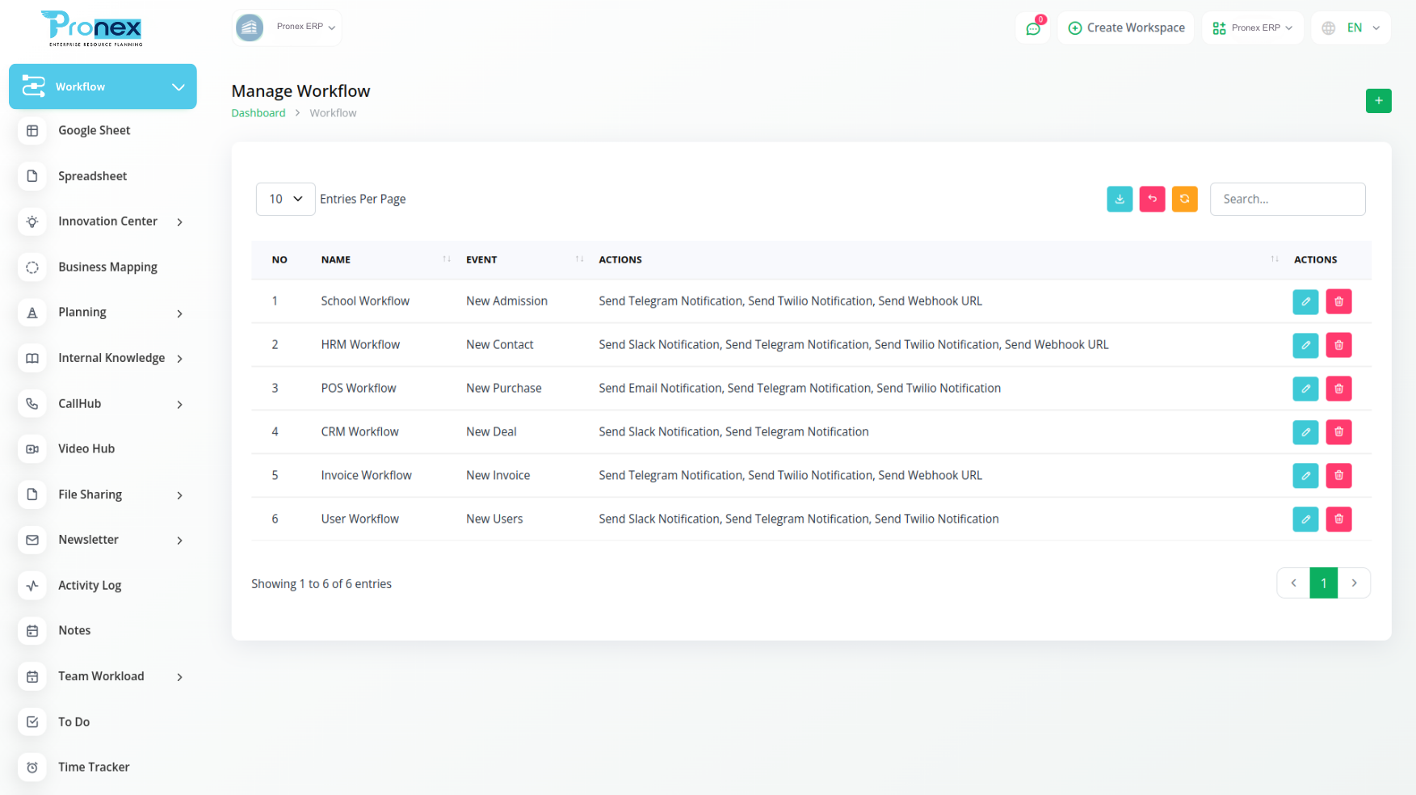Delete the School Workflow row
Screen dimensions: 1416x795
(x=1338, y=301)
